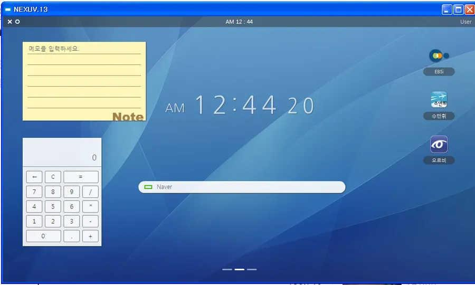Select the middle highlighted page indicator
The width and height of the screenshot is (475, 285).
[x=239, y=269]
